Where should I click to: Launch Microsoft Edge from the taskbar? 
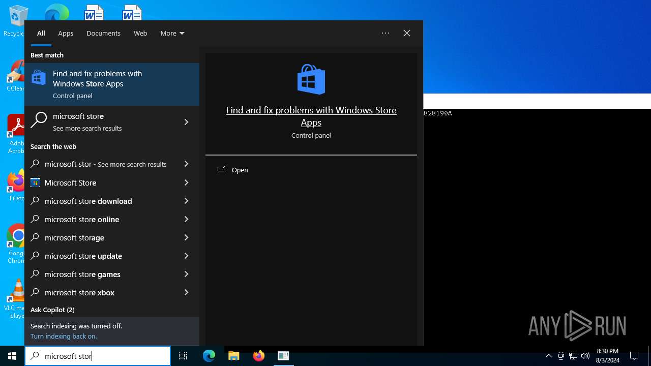pos(209,356)
